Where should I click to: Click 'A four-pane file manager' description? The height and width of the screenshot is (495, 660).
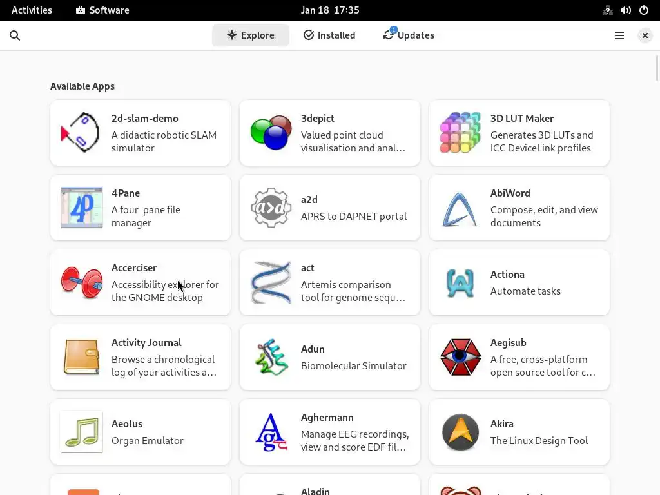(146, 217)
